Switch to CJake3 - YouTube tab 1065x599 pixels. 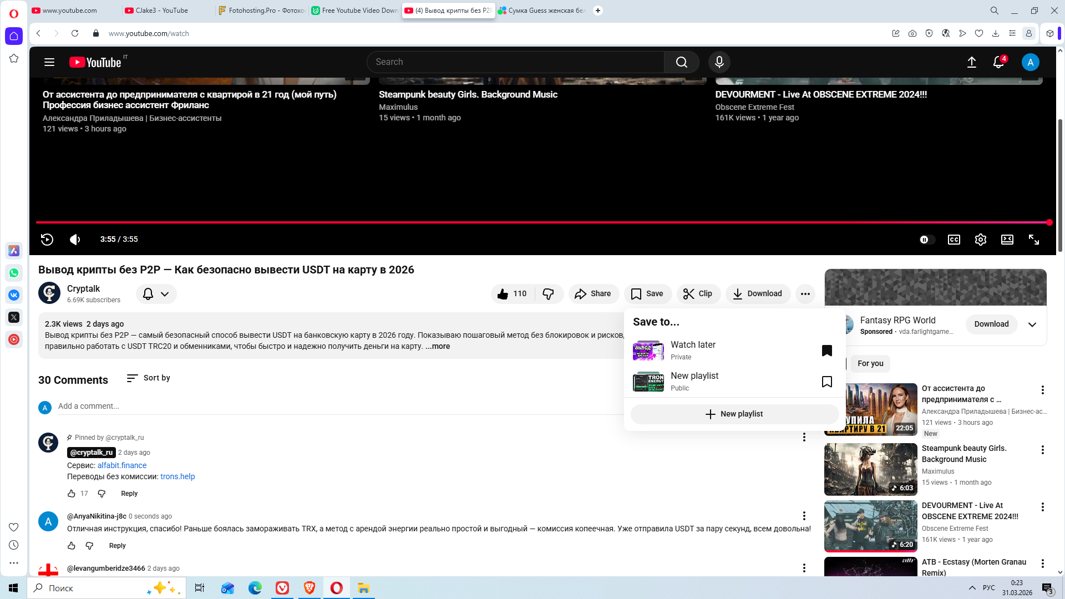click(162, 11)
